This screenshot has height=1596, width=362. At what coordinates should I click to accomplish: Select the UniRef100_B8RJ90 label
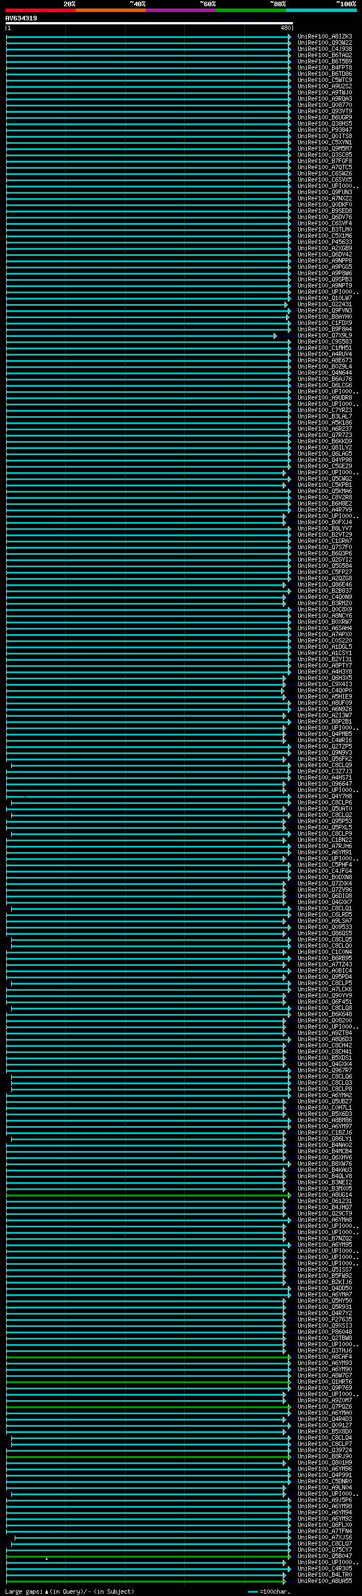(x=325, y=1456)
